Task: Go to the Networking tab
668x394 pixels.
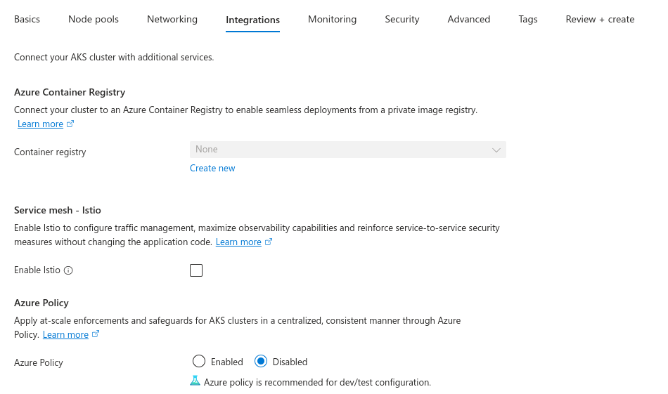Action: pos(172,20)
